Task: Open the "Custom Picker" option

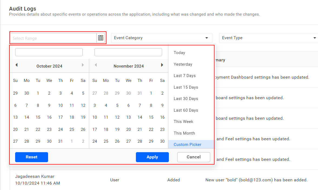Action: pyautogui.click(x=188, y=145)
